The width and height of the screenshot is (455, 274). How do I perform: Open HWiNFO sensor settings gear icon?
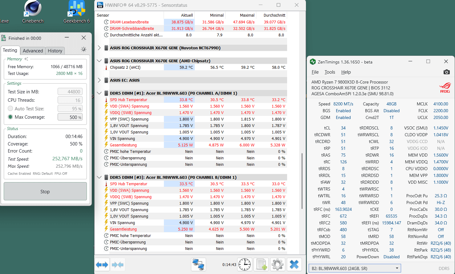[278, 264]
